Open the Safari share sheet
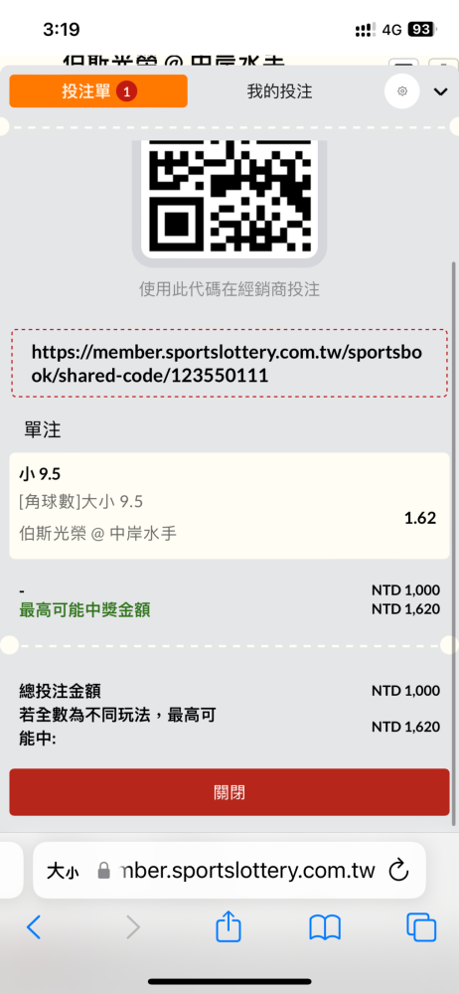 tap(229, 927)
